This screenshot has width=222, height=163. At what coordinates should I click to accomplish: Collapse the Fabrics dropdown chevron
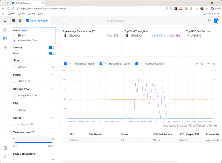(52, 30)
